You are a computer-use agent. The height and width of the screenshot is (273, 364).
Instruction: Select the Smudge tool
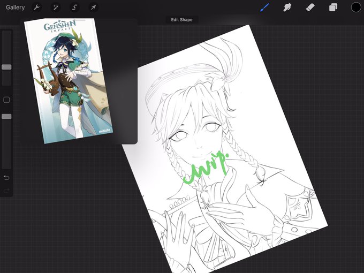pyautogui.click(x=287, y=7)
